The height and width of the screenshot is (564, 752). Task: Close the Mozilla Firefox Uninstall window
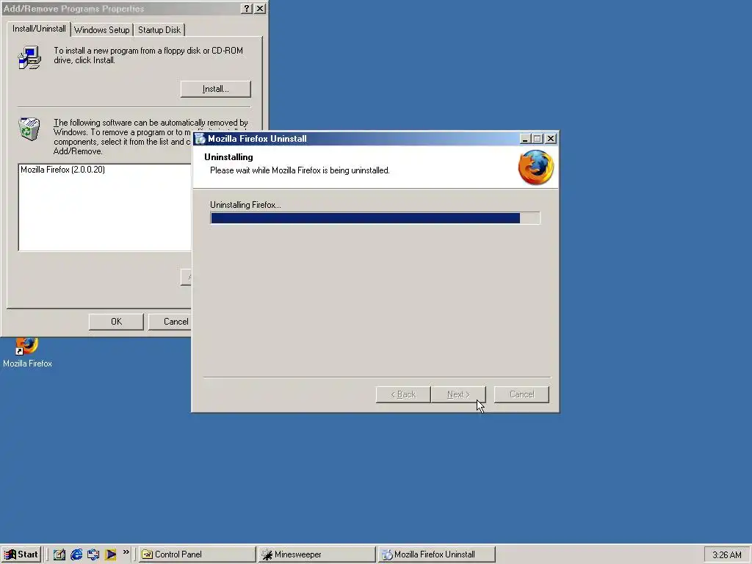point(551,139)
